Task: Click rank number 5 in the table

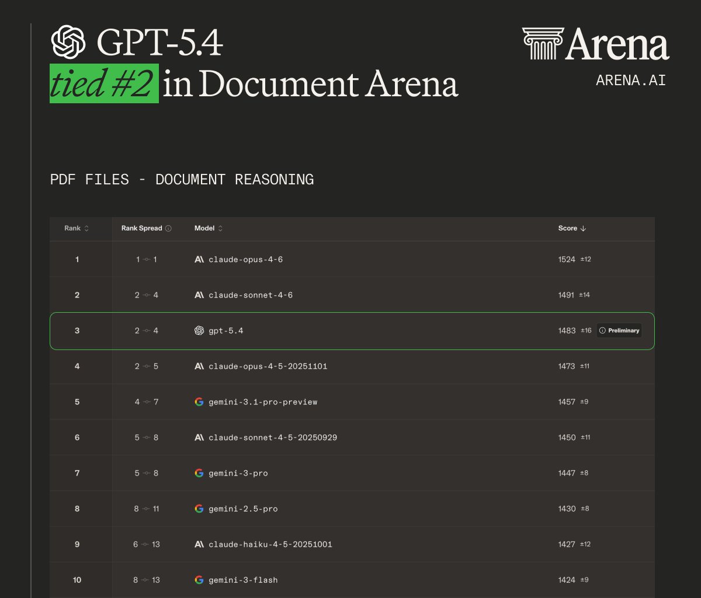Action: 77,401
